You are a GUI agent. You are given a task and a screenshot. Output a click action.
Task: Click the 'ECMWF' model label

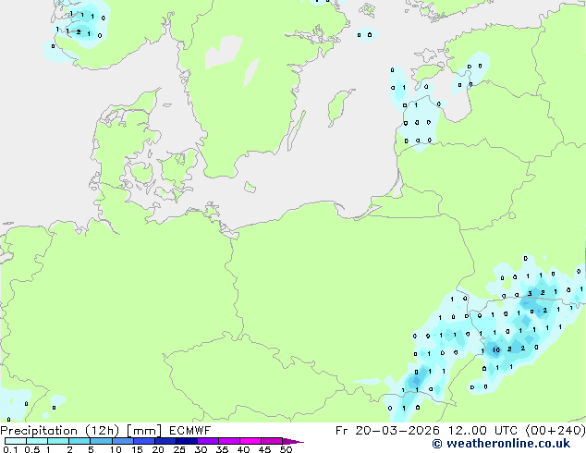(189, 431)
